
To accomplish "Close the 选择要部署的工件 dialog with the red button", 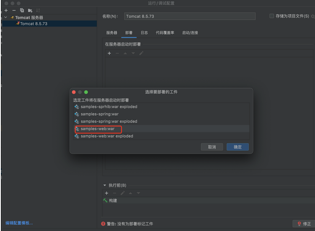I will tap(74, 92).
